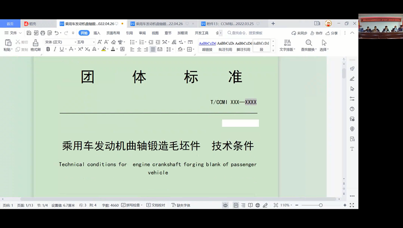Open font size dropdown 五号
The width and height of the screenshot is (403, 228).
click(x=94, y=42)
